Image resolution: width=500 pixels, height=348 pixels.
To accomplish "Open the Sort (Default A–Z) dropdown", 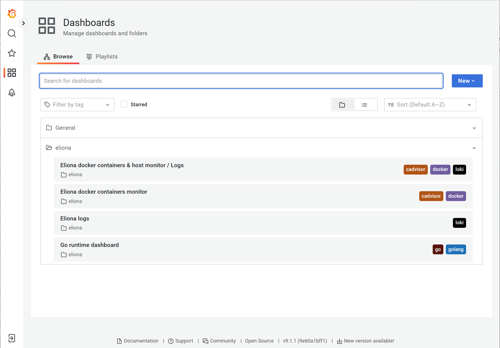I will pyautogui.click(x=430, y=105).
